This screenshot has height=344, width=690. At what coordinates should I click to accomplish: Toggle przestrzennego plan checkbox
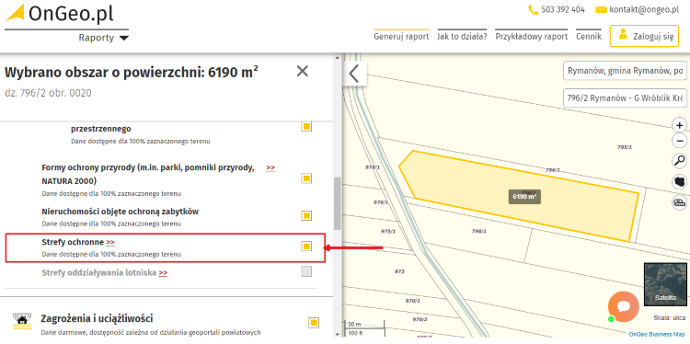(306, 127)
